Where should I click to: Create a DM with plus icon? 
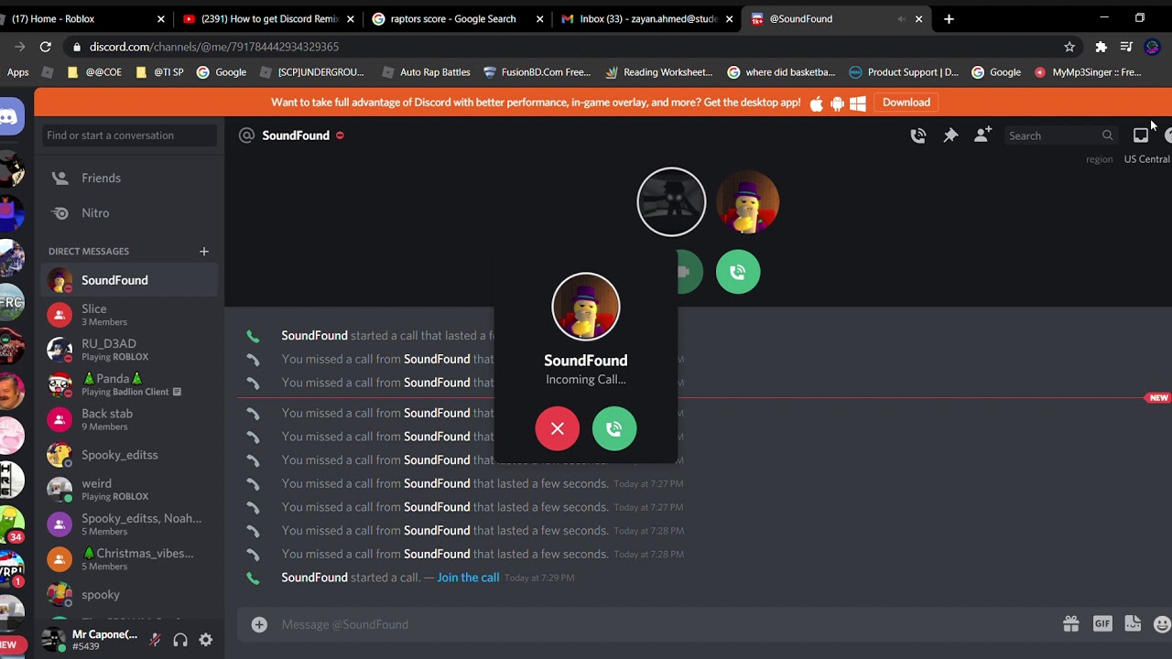click(x=204, y=251)
